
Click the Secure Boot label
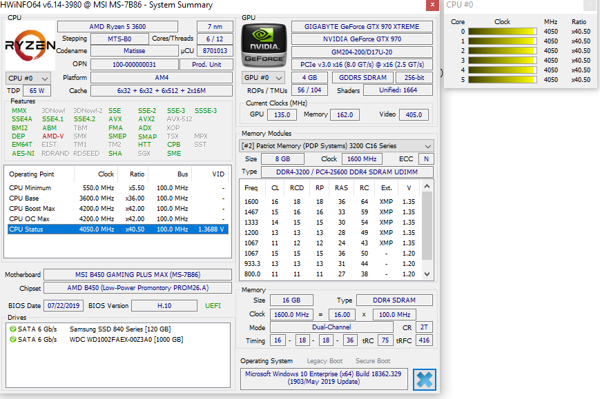373,361
